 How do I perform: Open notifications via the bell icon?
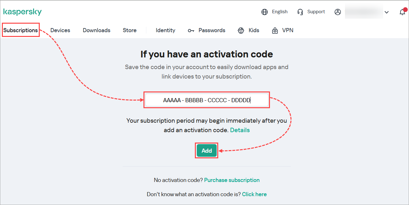402,12
